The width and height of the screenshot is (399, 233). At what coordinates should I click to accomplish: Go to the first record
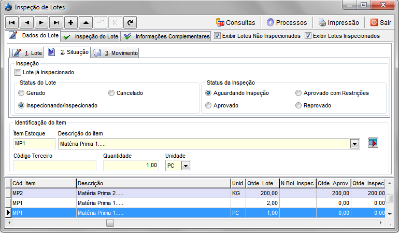pyautogui.click(x=12, y=22)
